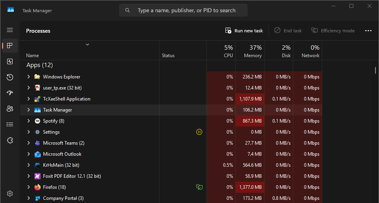
Task: Open the Performance page in sidebar
Action: coord(10,61)
